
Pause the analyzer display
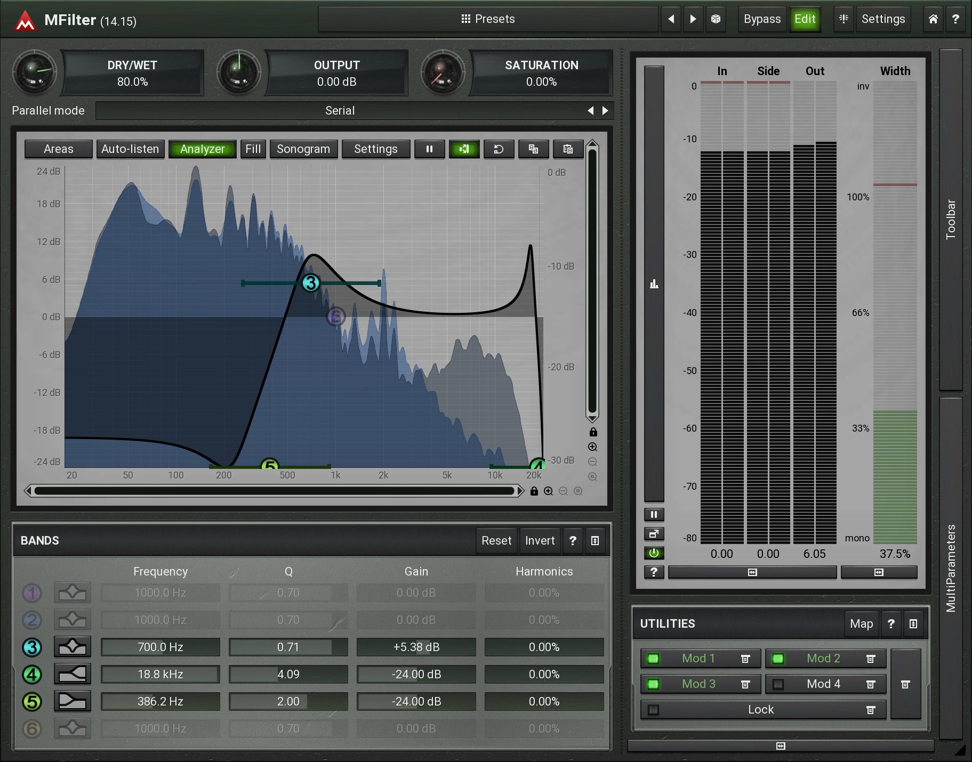coord(429,149)
